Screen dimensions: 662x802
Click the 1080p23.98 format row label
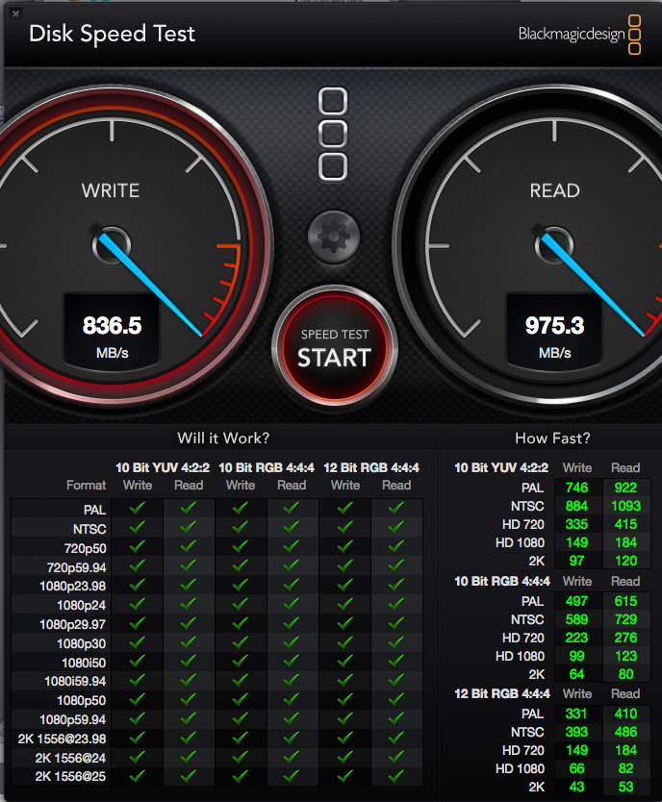[x=72, y=587]
